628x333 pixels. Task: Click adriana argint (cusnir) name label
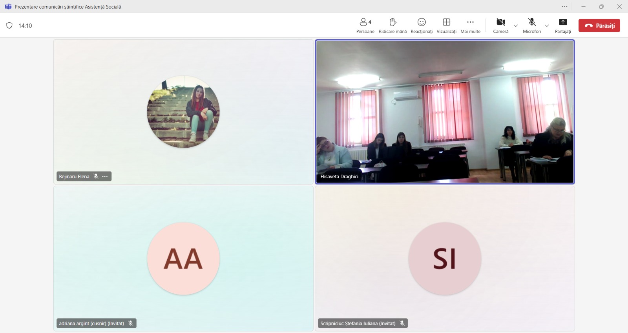(91, 324)
